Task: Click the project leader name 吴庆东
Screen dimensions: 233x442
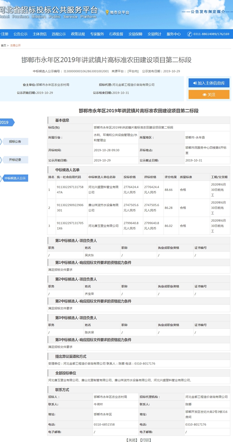Action: [89, 255]
